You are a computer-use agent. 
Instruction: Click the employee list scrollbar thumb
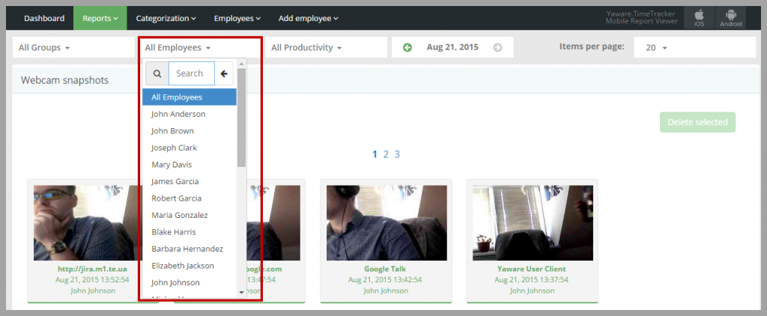(x=241, y=118)
